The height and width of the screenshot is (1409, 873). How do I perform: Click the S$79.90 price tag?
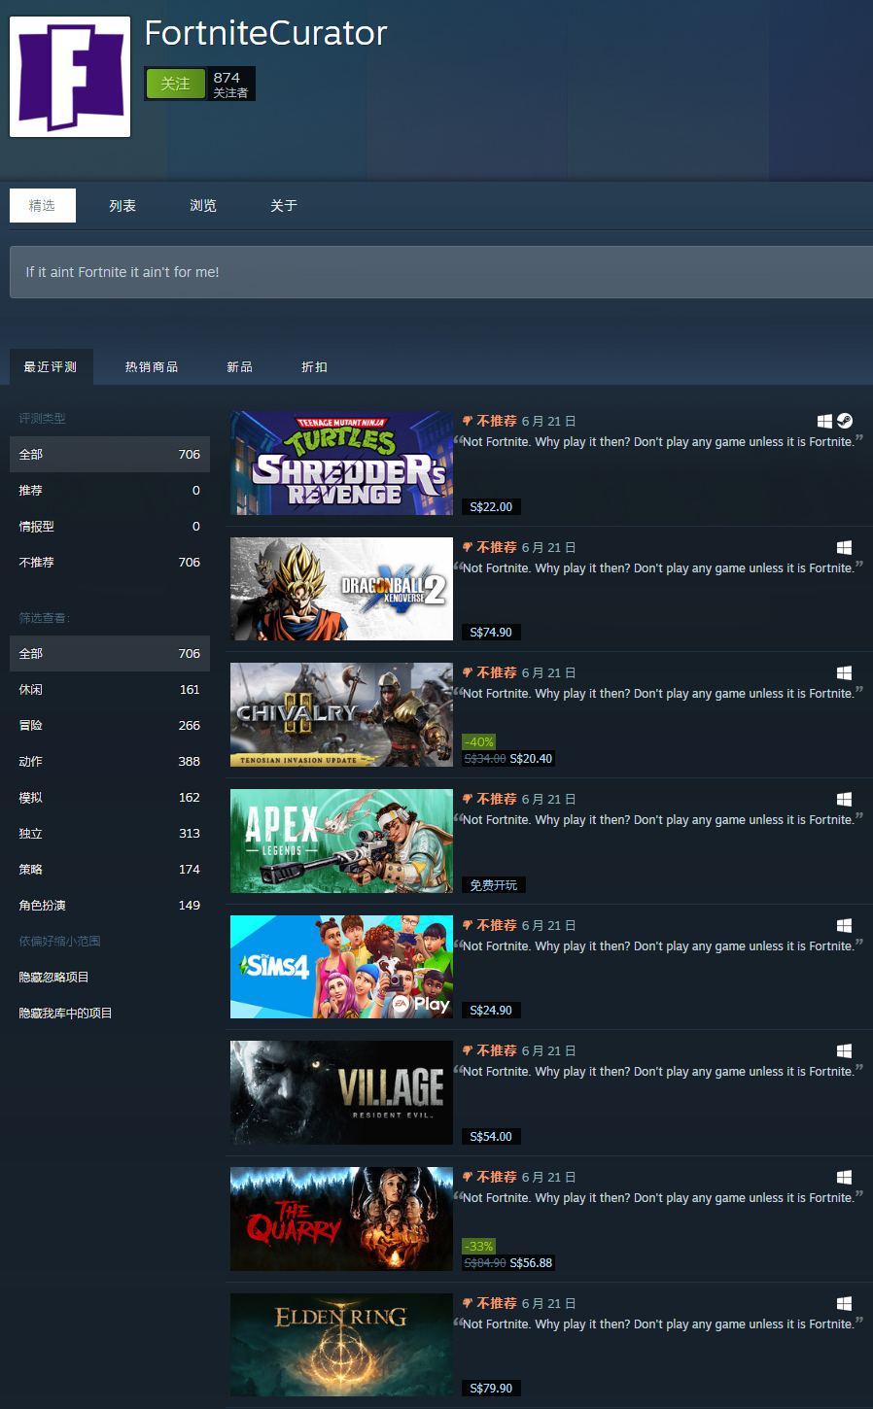coord(491,1388)
